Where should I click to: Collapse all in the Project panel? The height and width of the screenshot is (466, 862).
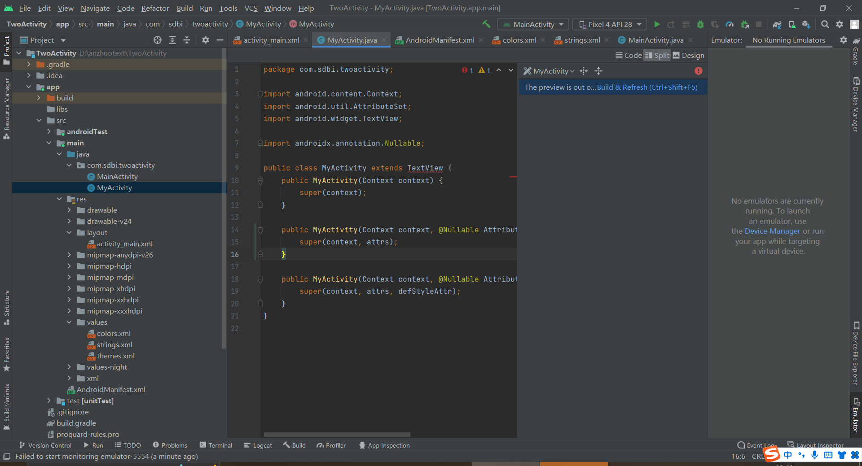pyautogui.click(x=187, y=40)
